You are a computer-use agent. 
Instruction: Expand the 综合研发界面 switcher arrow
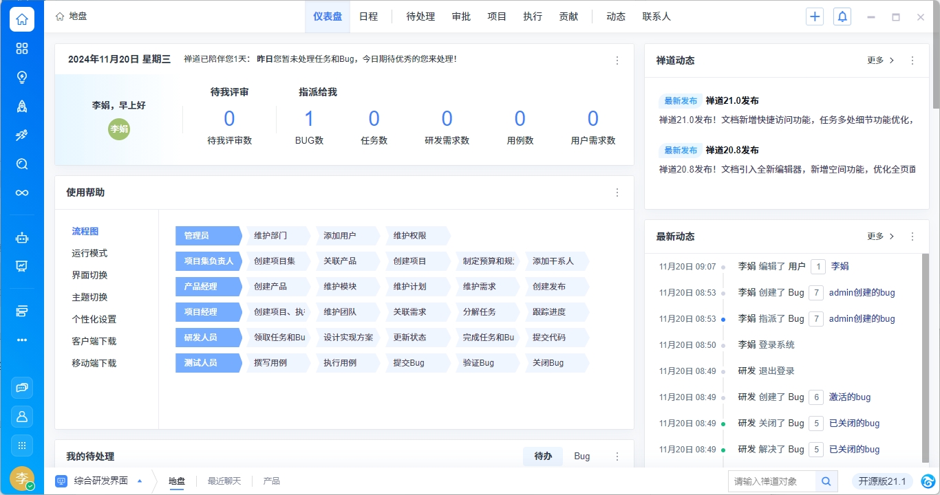point(140,481)
